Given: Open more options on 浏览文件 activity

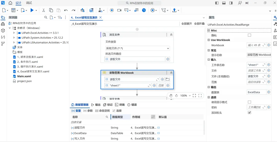Looking at the screenshot, I should pos(167,35).
